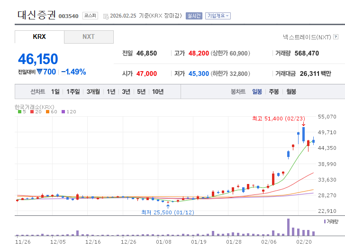The image size is (345, 248).
Task: Select the 주봉 weekly candle chart
Action: point(274,92)
